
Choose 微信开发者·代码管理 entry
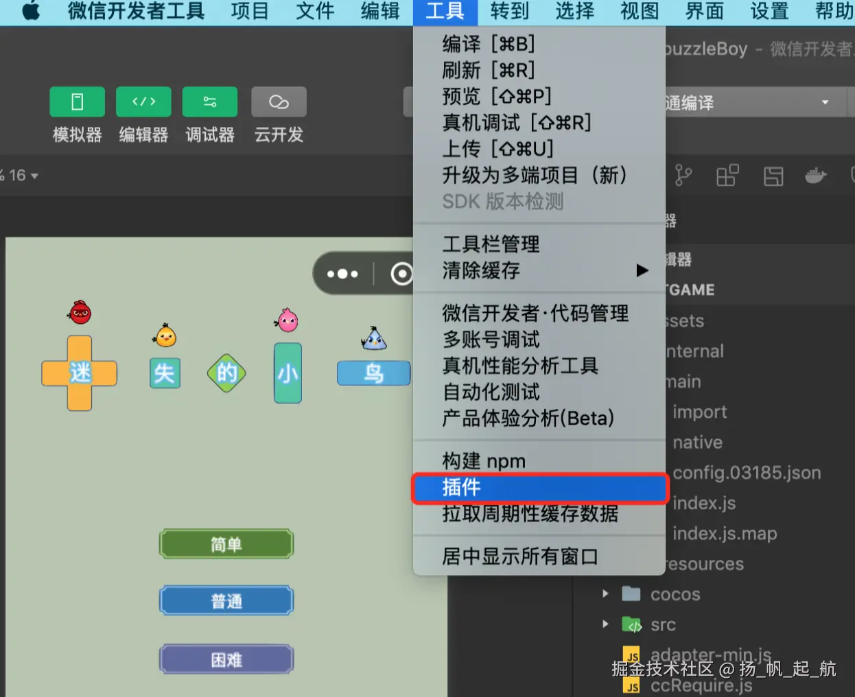539,314
